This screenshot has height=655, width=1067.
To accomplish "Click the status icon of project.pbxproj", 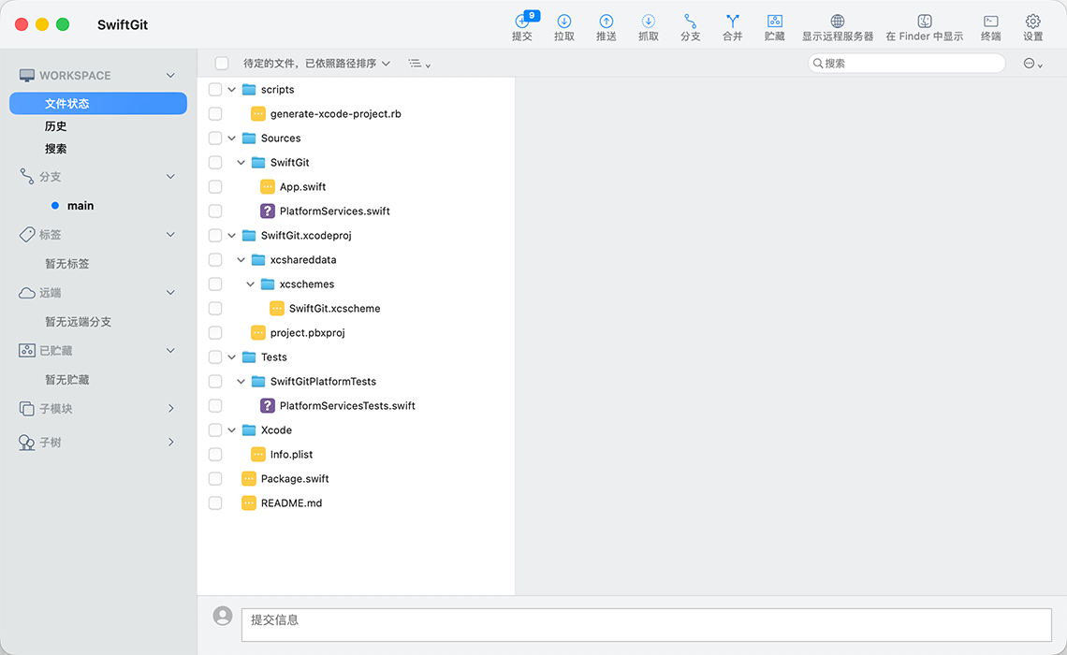I will coord(258,332).
